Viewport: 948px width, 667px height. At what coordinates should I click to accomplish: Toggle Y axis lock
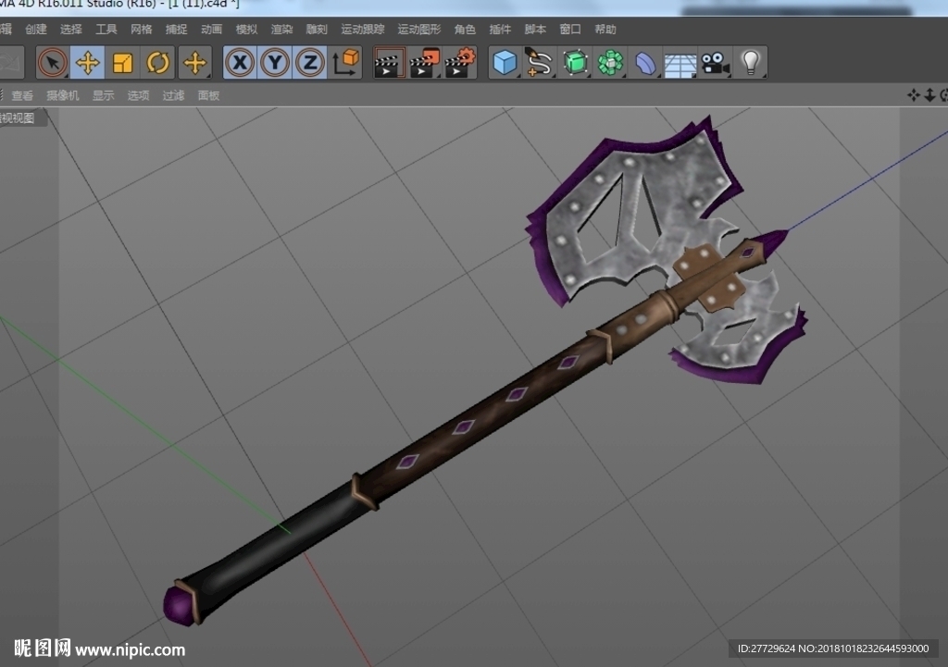275,63
